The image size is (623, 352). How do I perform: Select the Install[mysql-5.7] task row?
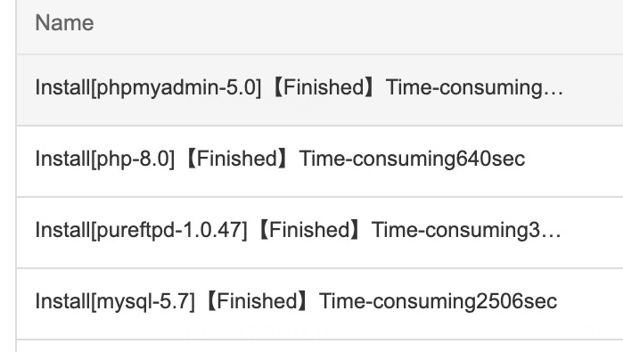click(320, 304)
